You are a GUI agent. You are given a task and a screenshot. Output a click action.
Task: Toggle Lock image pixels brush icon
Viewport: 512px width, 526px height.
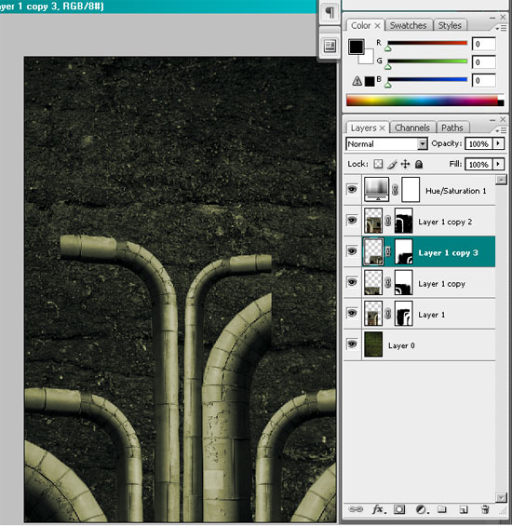[x=392, y=164]
